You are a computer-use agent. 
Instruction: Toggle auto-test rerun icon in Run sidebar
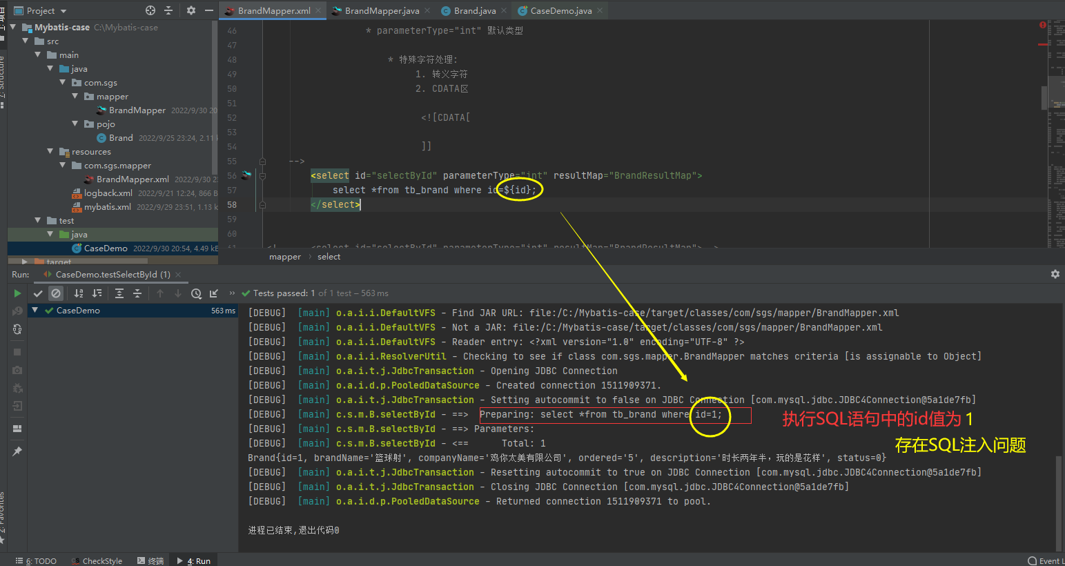(x=17, y=329)
